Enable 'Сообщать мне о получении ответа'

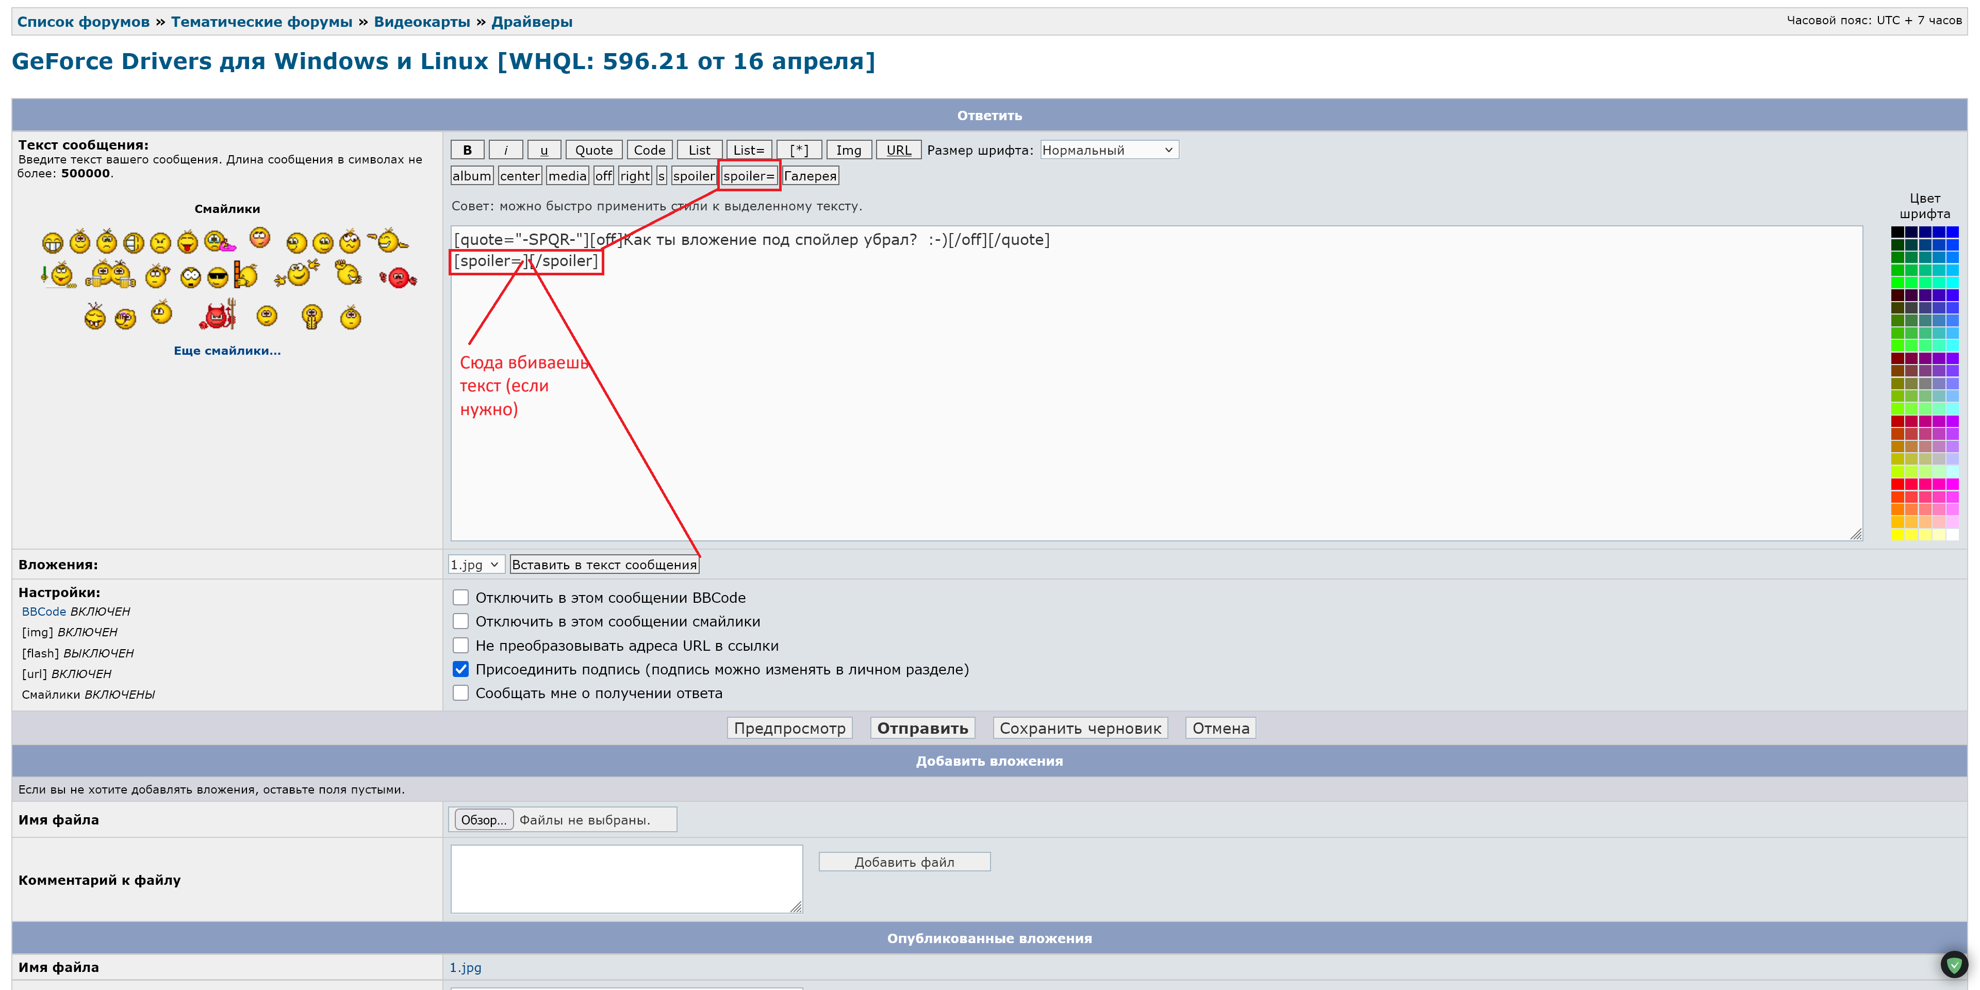460,694
